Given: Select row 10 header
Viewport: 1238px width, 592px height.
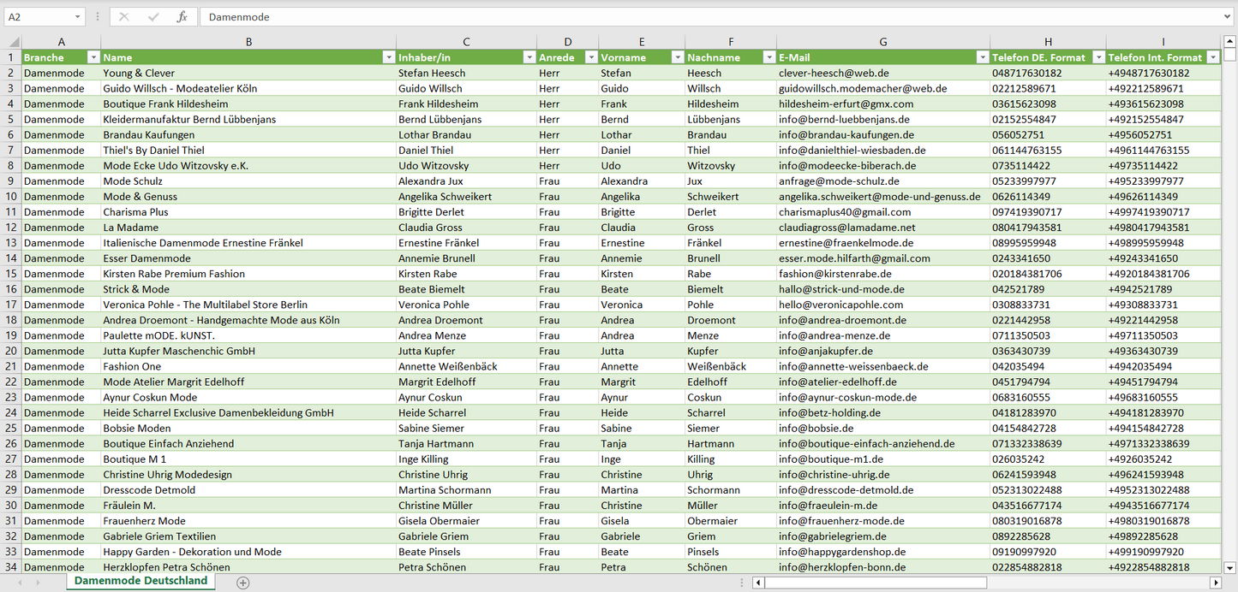Looking at the screenshot, I should click(x=10, y=197).
